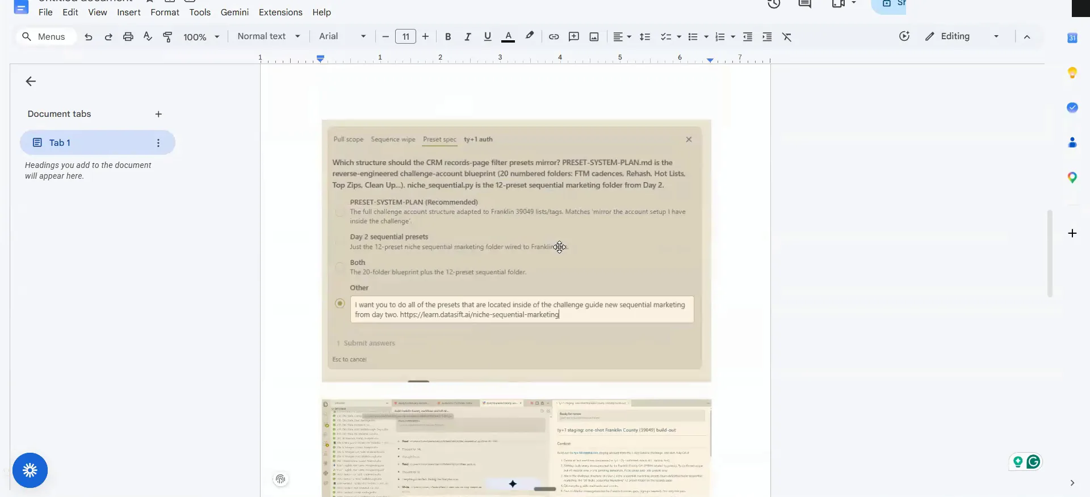This screenshot has height=497, width=1090.
Task: Open the Insert menu
Action: [129, 12]
